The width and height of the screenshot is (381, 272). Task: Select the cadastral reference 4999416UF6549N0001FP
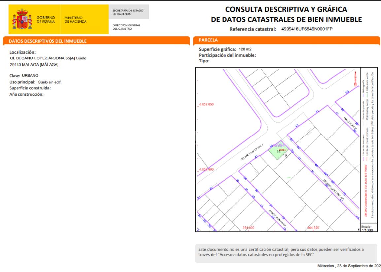(307, 29)
